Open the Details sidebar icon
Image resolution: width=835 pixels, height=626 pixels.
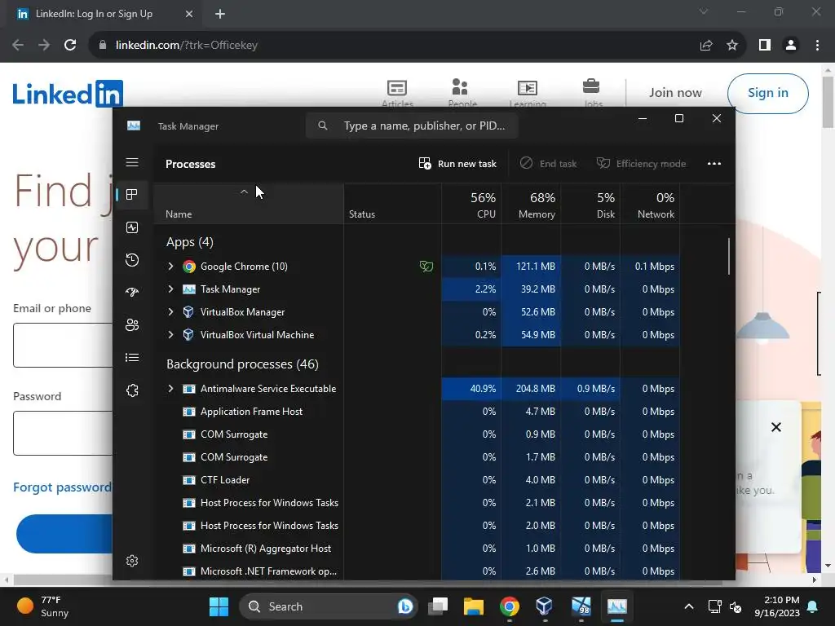132,357
